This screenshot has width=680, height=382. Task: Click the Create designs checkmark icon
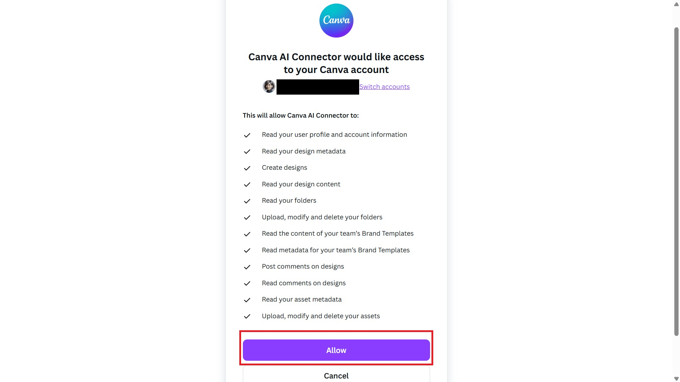(247, 168)
